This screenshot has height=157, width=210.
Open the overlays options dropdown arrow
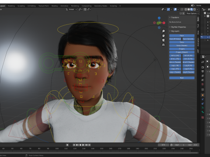point(178,10)
